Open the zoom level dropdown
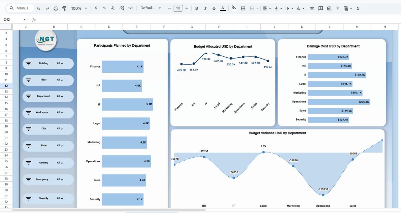401x213 pixels. (78, 8)
